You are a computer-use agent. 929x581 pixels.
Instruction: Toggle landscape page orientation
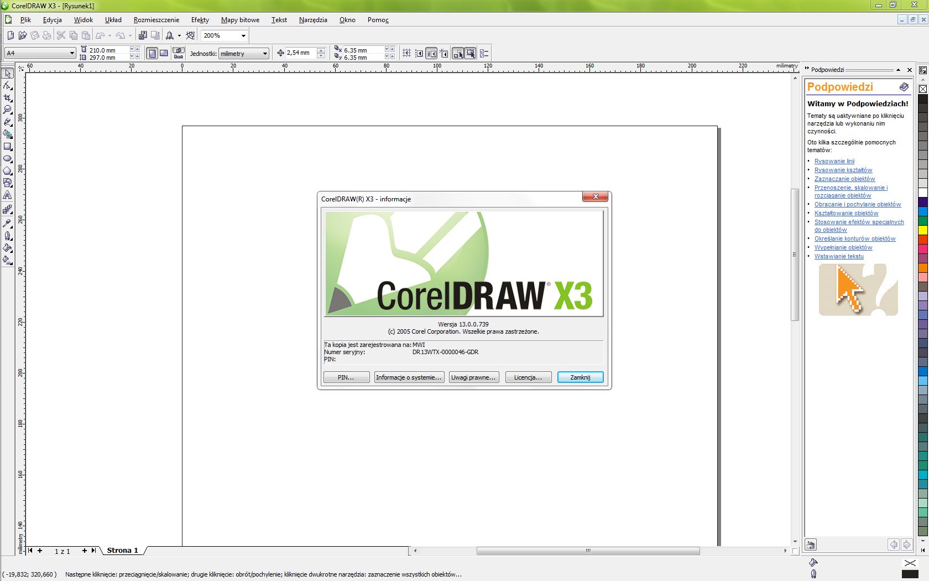[x=164, y=53]
